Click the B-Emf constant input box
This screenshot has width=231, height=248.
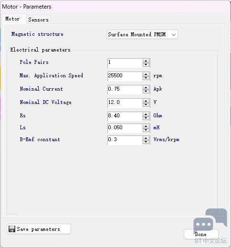pyautogui.click(x=125, y=140)
